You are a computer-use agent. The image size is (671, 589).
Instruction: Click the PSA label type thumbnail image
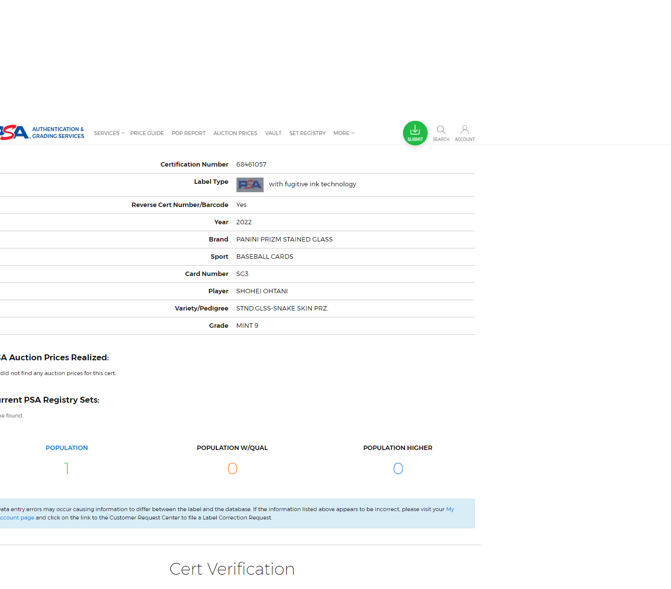point(250,184)
